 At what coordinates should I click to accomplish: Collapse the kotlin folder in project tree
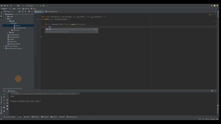(10, 23)
